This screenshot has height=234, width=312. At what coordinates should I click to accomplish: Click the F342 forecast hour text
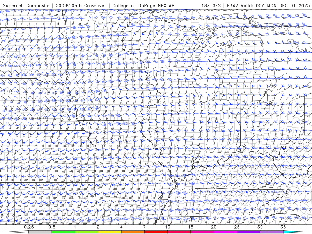tap(232, 5)
